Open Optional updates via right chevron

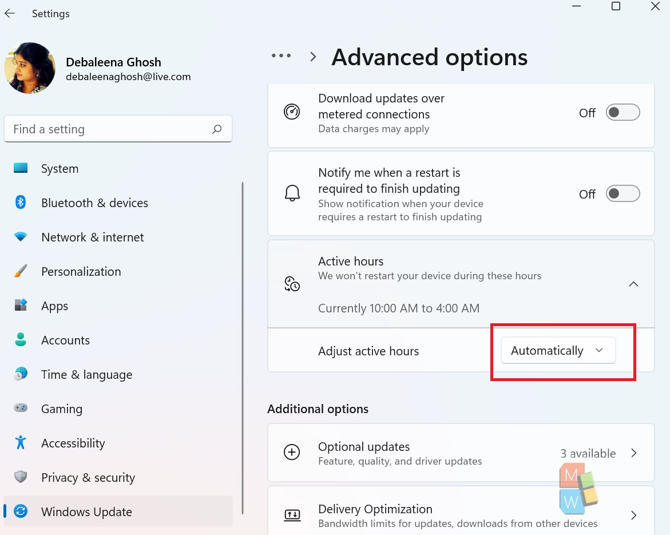(634, 453)
